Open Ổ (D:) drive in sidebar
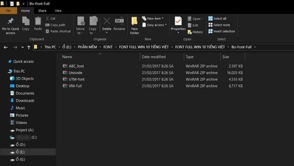 tap(20, 145)
